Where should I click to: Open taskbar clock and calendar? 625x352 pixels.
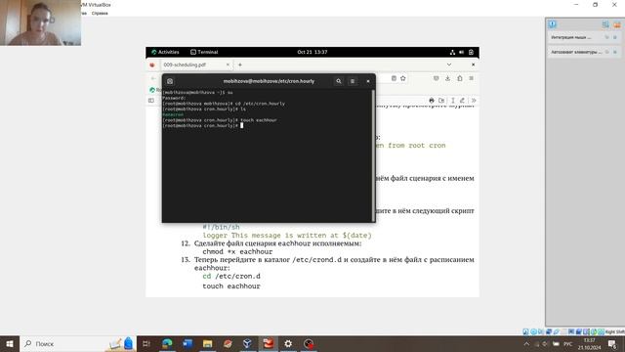(x=589, y=343)
